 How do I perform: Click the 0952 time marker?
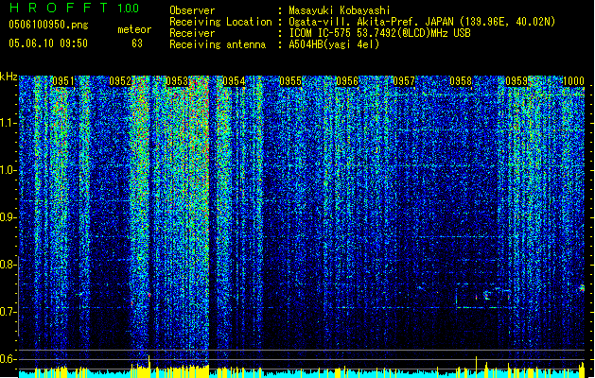(x=120, y=81)
